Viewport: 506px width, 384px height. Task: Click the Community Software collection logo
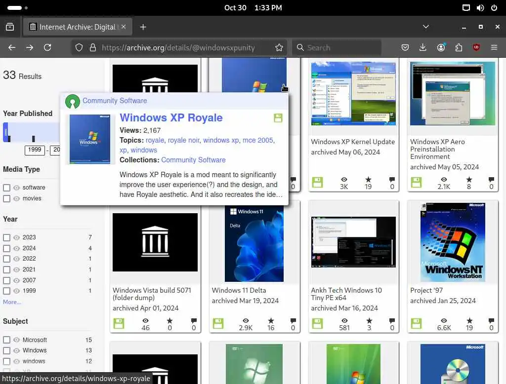click(x=73, y=101)
